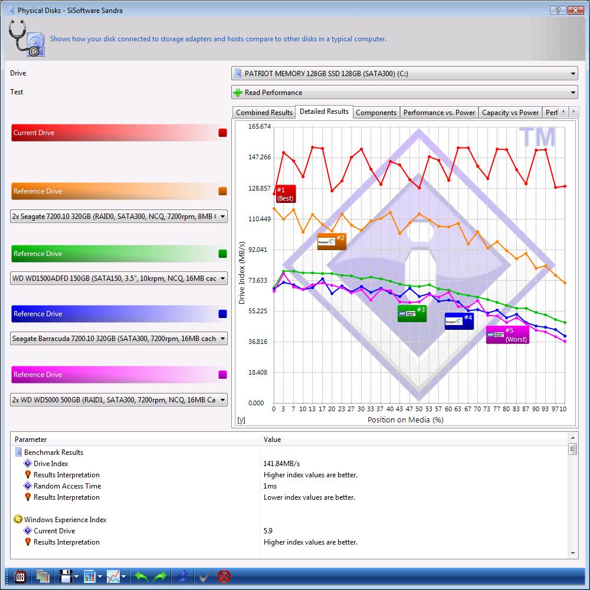
Task: Click the Benchmark Results group icon
Action: tap(18, 452)
